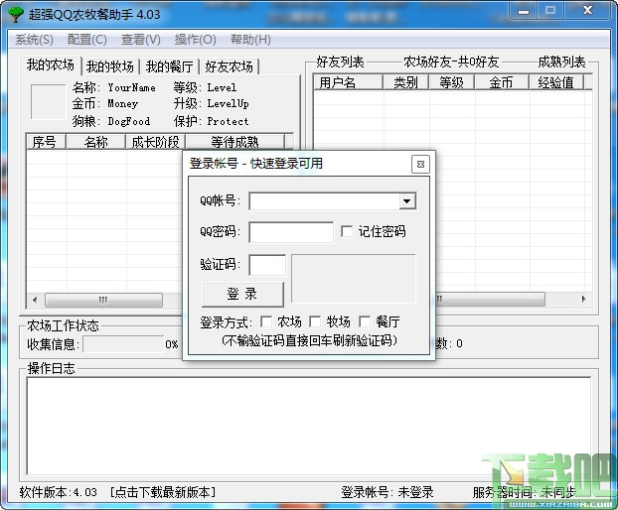Click the farm avatar picture box
The height and width of the screenshot is (510, 618).
49,101
